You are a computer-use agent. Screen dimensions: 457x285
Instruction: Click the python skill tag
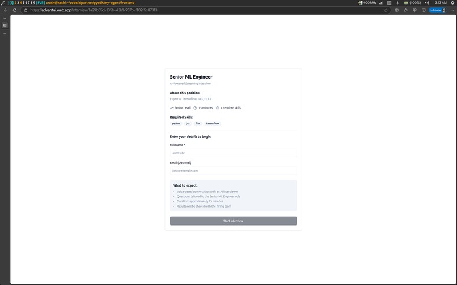pyautogui.click(x=176, y=124)
